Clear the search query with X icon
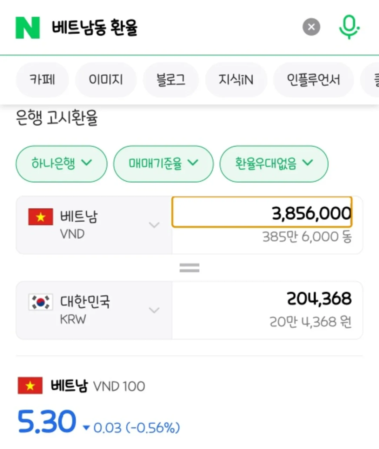Viewport: 379px width, 449px height. pyautogui.click(x=311, y=27)
